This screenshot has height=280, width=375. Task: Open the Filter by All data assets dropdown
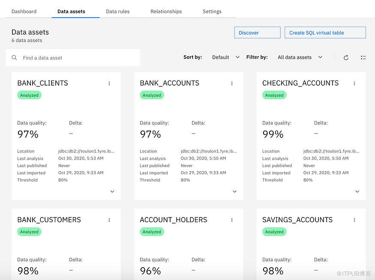[x=300, y=57]
